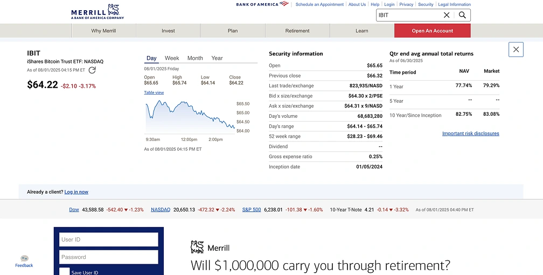This screenshot has width=543, height=275.
Task: Open the Table view link
Action: coord(154,93)
